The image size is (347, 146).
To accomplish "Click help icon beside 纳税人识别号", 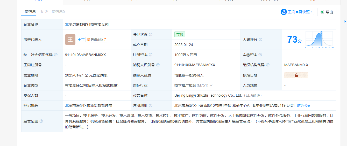I will (x=158, y=65).
